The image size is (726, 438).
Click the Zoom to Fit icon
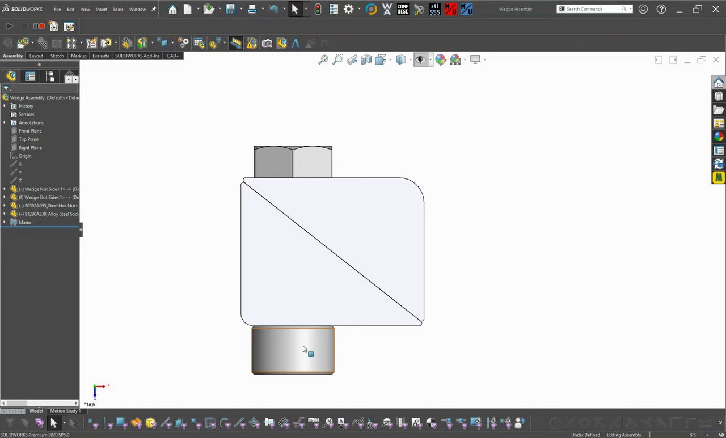coord(323,59)
